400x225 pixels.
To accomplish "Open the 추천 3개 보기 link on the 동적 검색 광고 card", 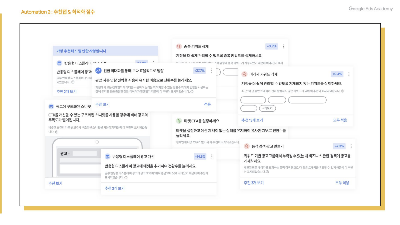I will pos(254,182).
